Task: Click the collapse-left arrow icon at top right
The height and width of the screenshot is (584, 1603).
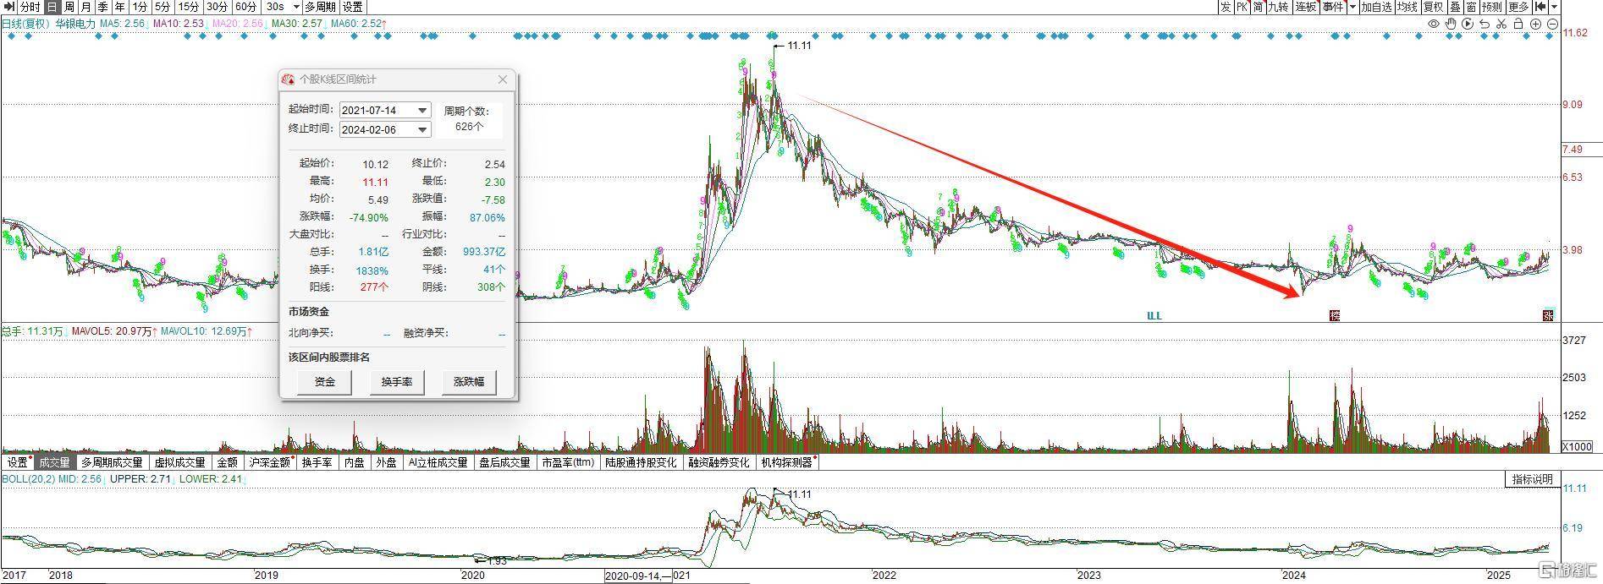Action: [x=1541, y=7]
